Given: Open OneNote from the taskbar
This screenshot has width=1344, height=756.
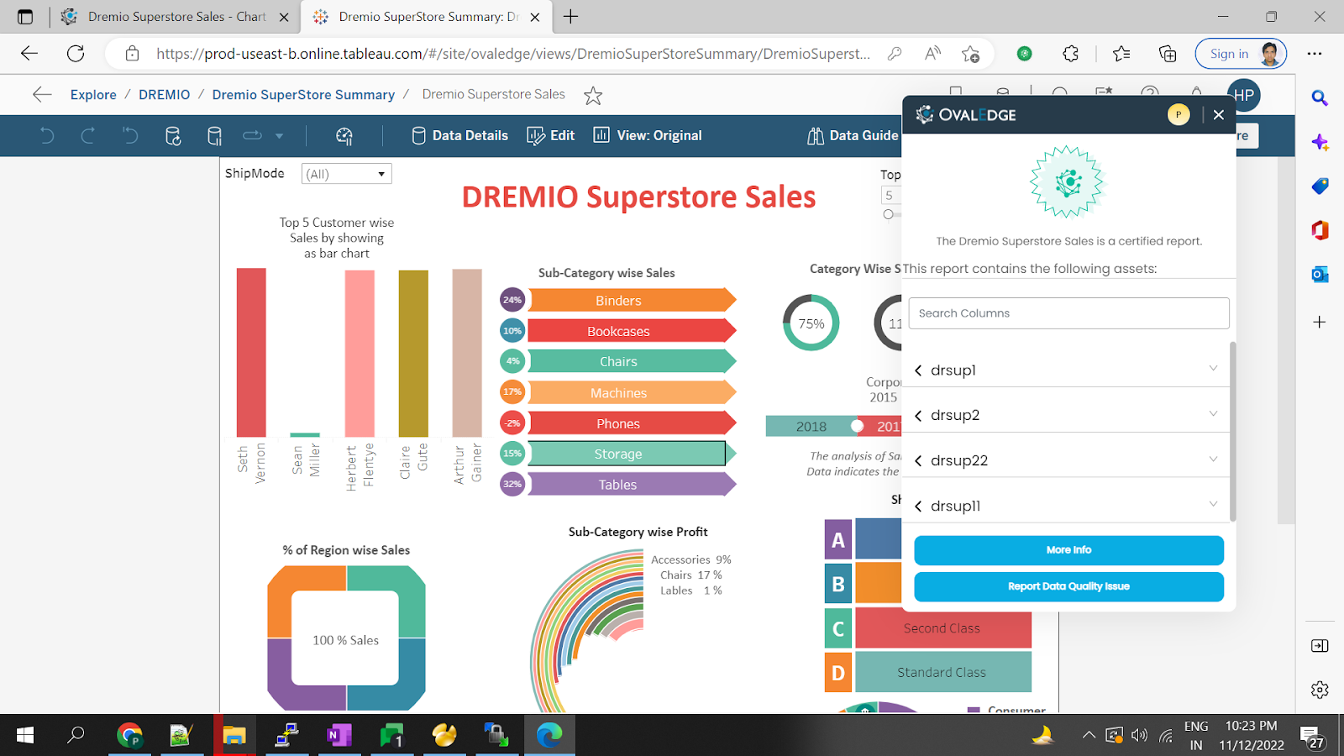Looking at the screenshot, I should [x=339, y=736].
